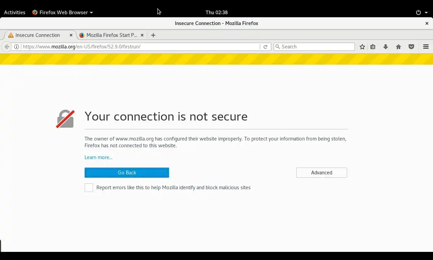Open a new tab with plus
Screen dimensions: 433x260
153,35
